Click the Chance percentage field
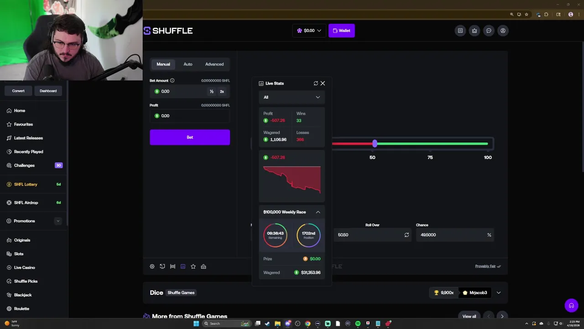Viewport: 584px width, 329px height. click(x=455, y=235)
